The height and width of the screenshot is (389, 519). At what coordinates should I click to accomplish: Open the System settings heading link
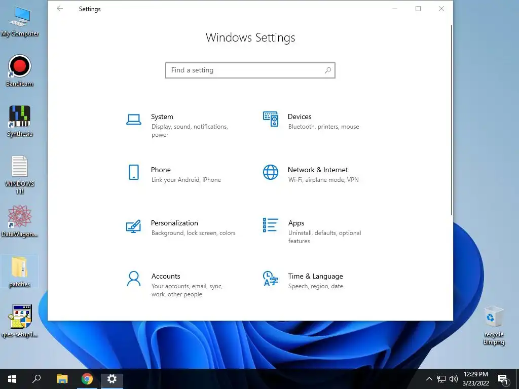(162, 116)
